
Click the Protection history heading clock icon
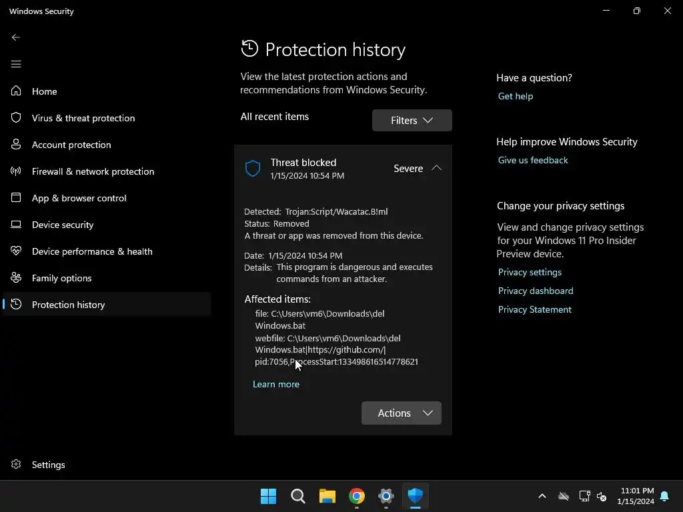point(249,48)
